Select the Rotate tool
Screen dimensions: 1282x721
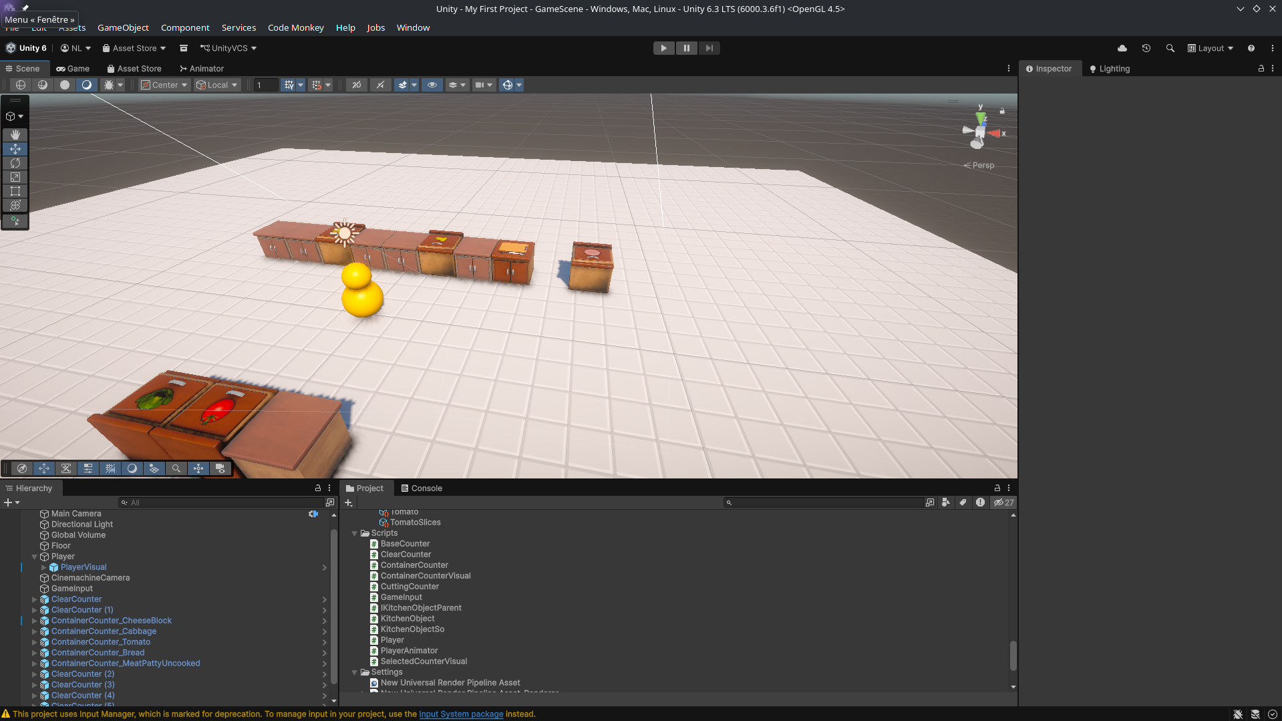pos(15,163)
